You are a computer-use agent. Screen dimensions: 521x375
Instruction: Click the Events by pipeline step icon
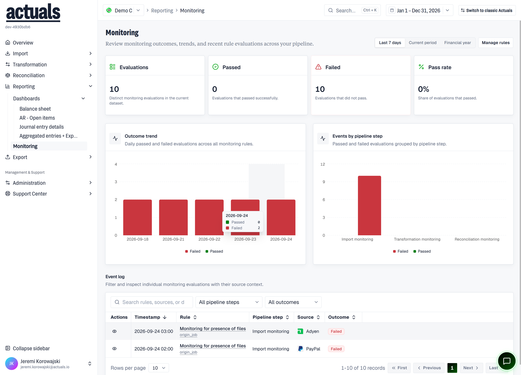323,139
